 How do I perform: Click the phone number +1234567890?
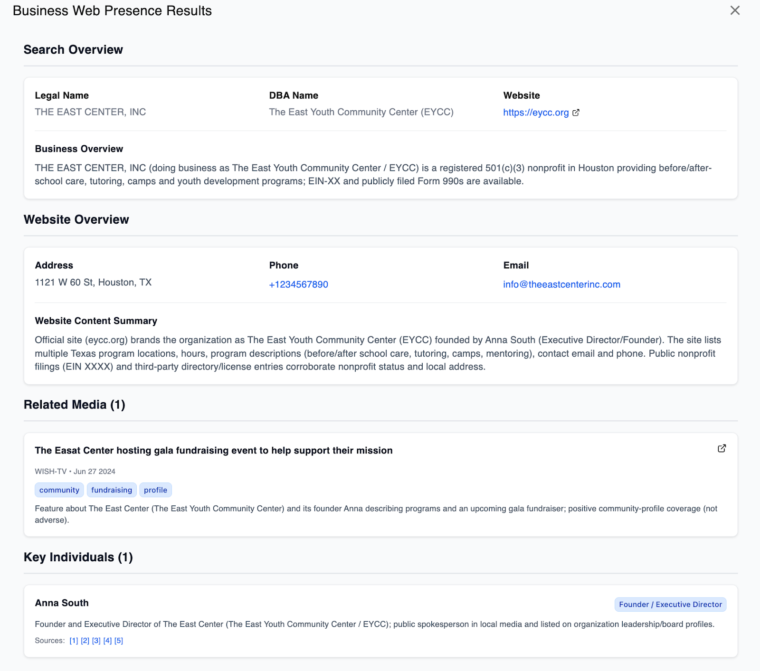click(298, 284)
